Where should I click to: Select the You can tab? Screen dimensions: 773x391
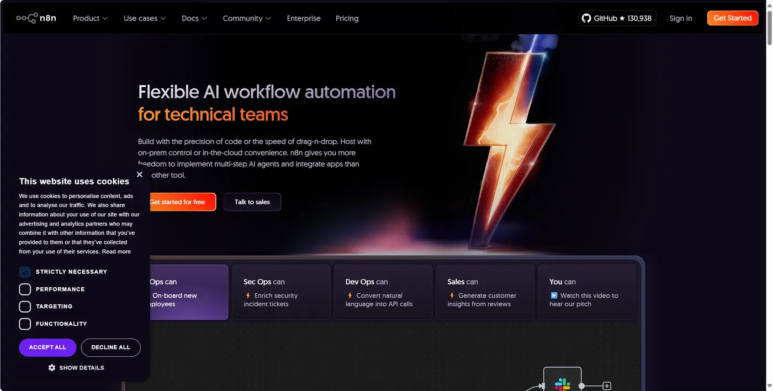tap(587, 292)
